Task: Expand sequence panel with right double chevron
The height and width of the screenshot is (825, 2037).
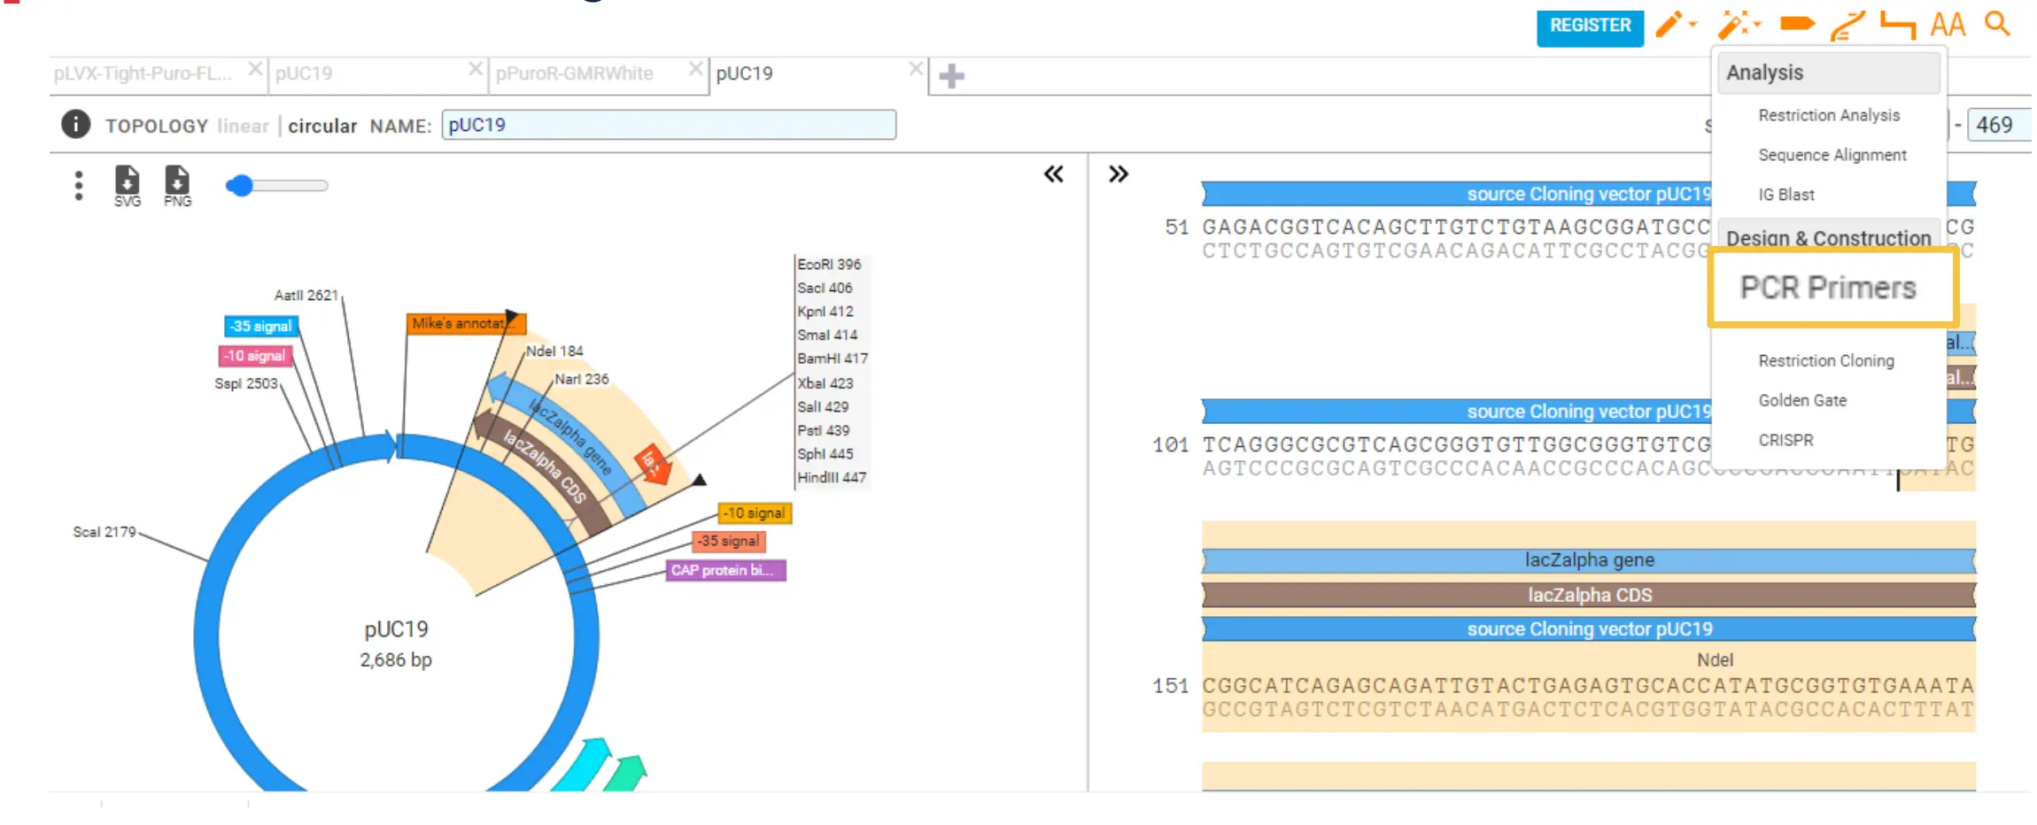Action: click(1119, 173)
